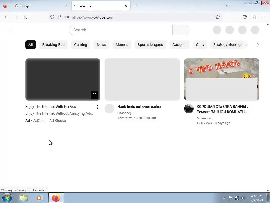Go back with the browser back arrow
270x203 pixels.
6,17
